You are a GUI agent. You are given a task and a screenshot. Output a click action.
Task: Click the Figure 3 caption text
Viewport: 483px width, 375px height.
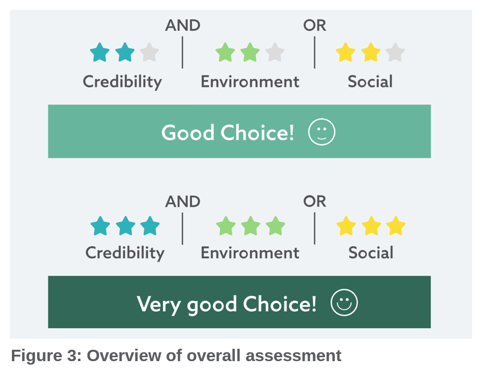(176, 356)
